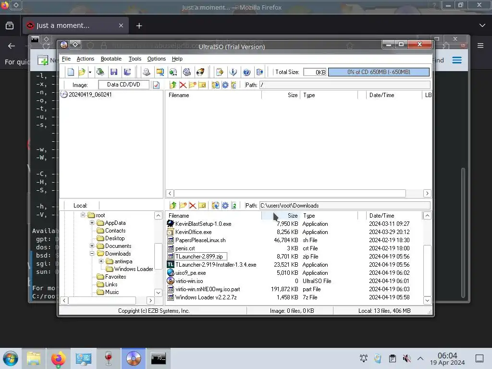
Task: Click tree scrollbar down arrow
Action: pos(159,293)
